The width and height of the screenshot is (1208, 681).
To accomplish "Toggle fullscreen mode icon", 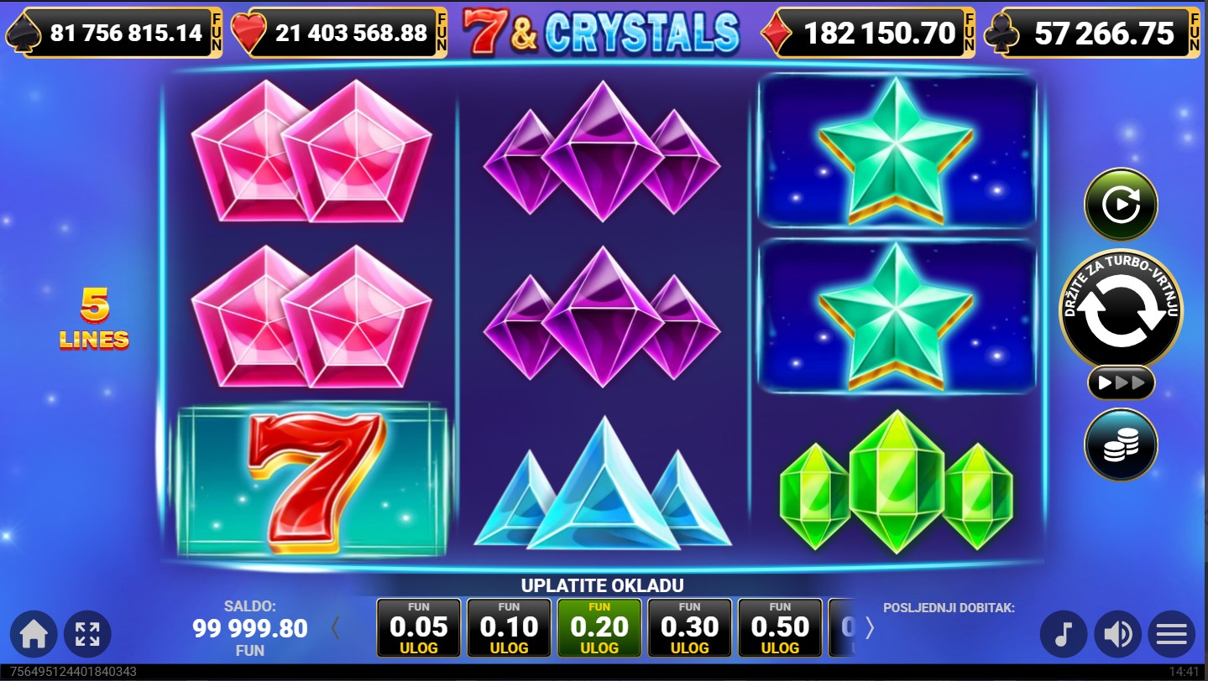I will pyautogui.click(x=87, y=633).
